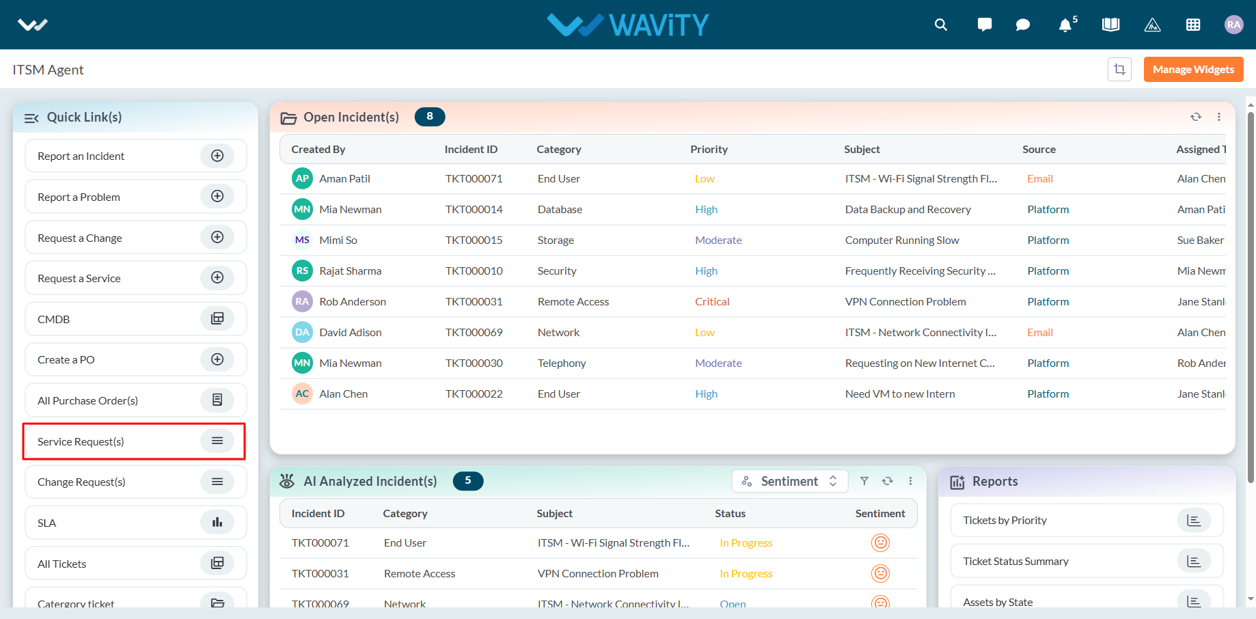Click In Progress status for TKT000071
This screenshot has height=619, width=1256.
pos(746,542)
